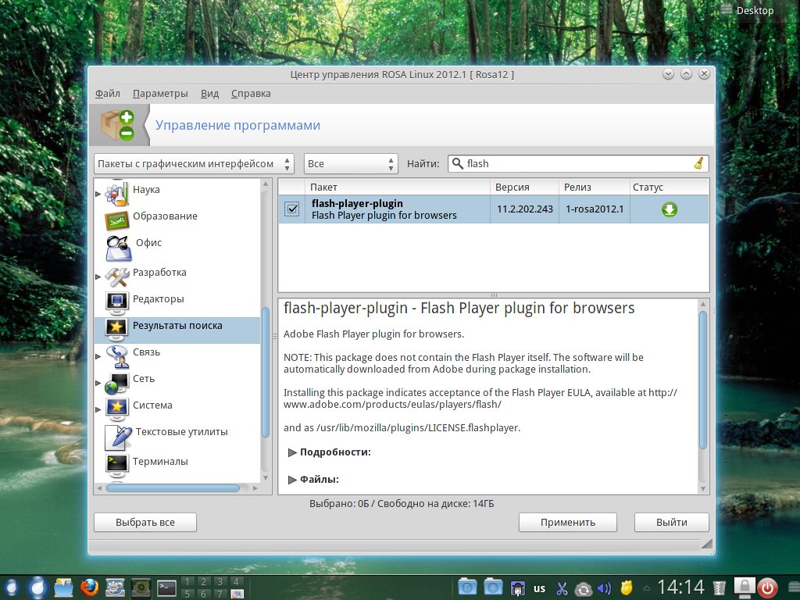Click the volume speaker tray icon

604,588
